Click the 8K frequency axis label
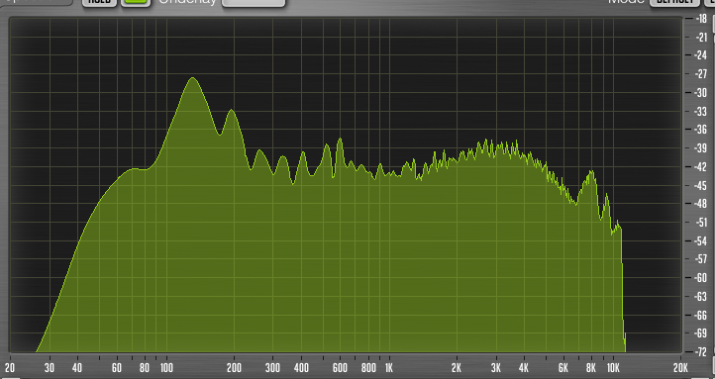715x379 pixels. [591, 367]
